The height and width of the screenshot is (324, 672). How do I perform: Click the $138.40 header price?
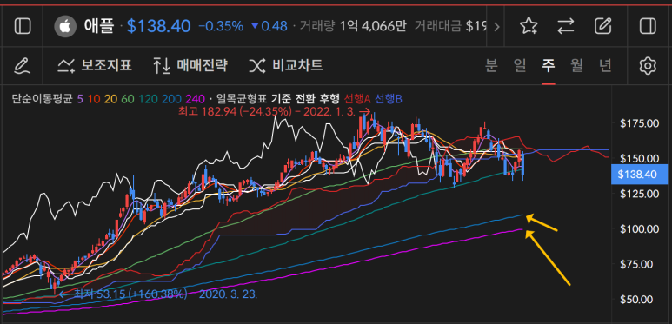tap(158, 27)
